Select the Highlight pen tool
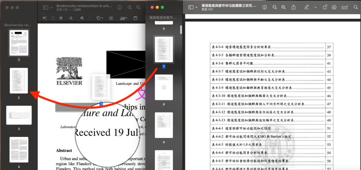 pyautogui.click(x=307, y=7)
